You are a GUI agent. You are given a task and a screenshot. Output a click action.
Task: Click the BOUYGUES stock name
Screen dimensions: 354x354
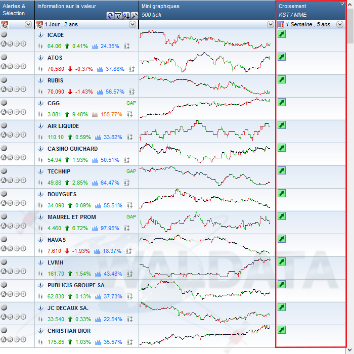click(62, 194)
